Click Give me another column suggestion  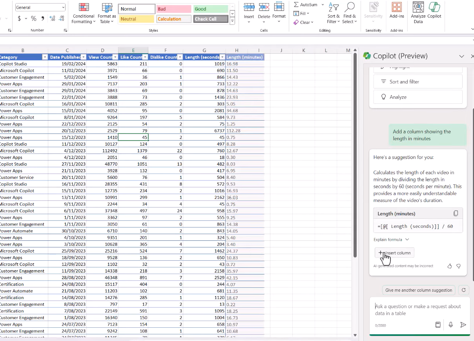pyautogui.click(x=419, y=290)
